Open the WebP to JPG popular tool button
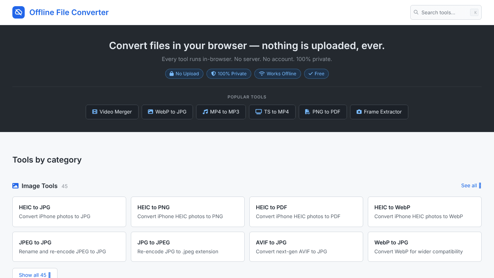The height and width of the screenshot is (278, 494). tap(167, 112)
